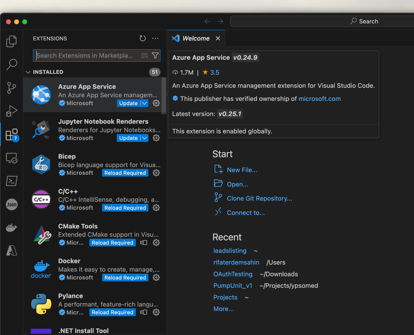414x335 pixels.
Task: Open the Explorer view in activity bar
Action: [11, 41]
